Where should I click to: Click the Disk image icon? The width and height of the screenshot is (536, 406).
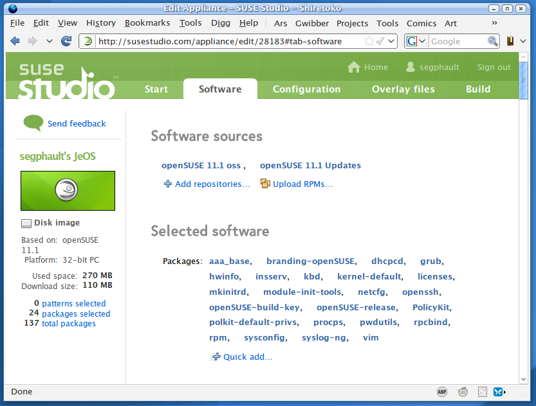click(x=26, y=223)
